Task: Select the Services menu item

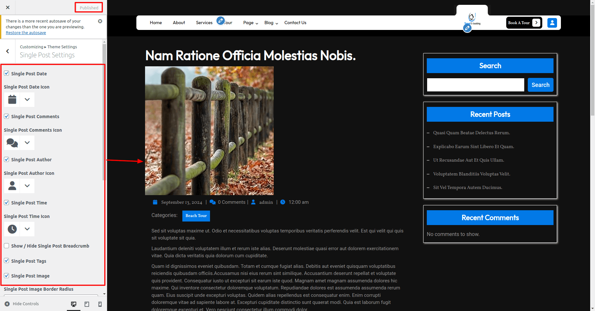Action: [204, 23]
